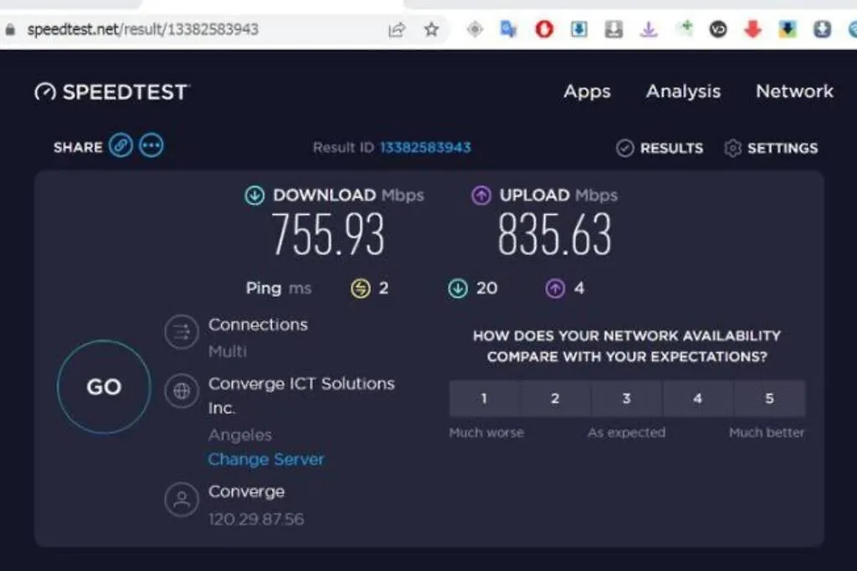Click the upload speed value 835.63
The image size is (857, 571).
click(554, 234)
